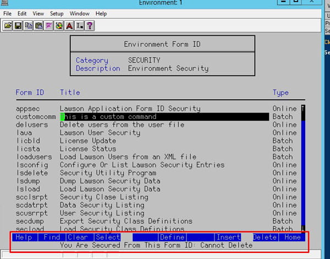Click the Title column header
This screenshot has width=330, height=259.
[x=70, y=93]
